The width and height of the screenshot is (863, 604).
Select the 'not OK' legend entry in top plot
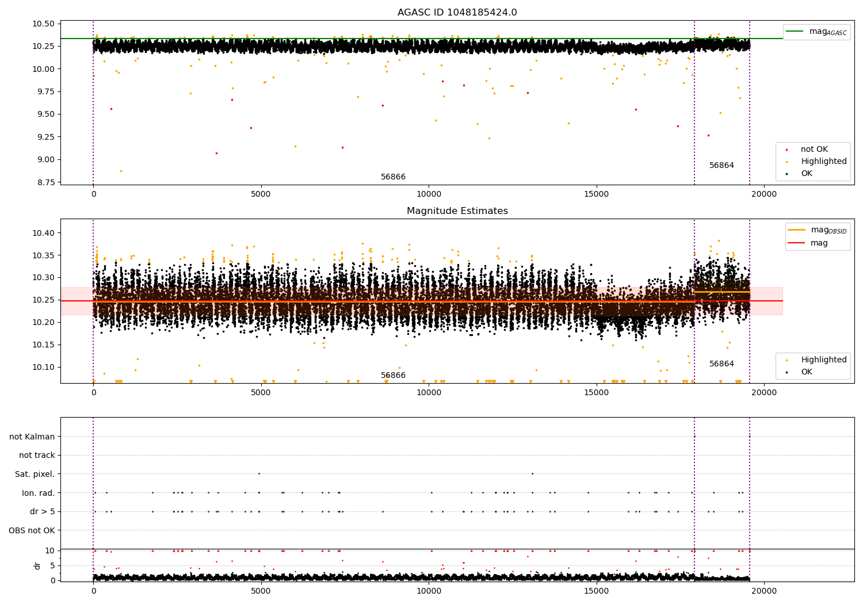click(814, 150)
